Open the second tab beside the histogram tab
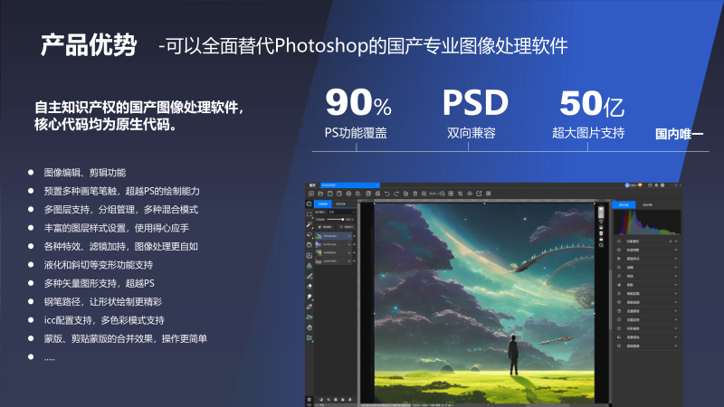Screen dimensions: 724x407 (x=648, y=205)
